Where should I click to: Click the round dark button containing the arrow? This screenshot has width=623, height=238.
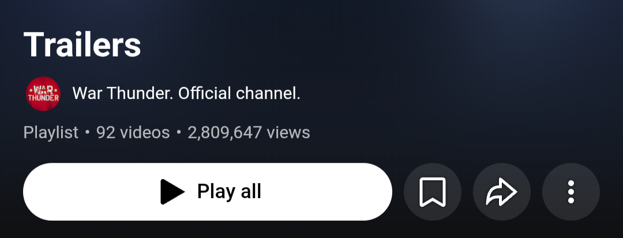coord(502,192)
